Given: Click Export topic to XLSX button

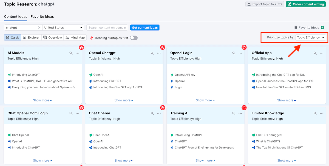Looking at the screenshot, I should click(265, 4).
